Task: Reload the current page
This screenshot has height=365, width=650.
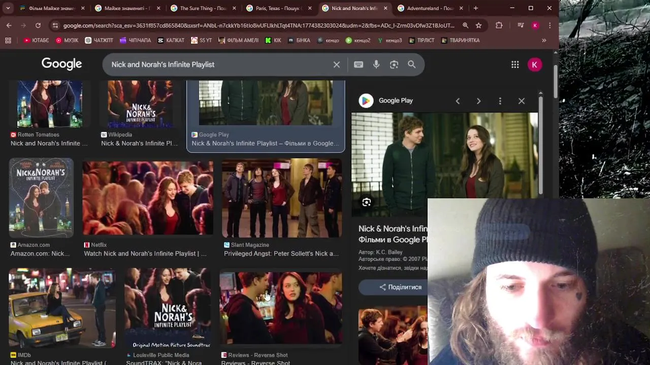Action: pyautogui.click(x=38, y=25)
